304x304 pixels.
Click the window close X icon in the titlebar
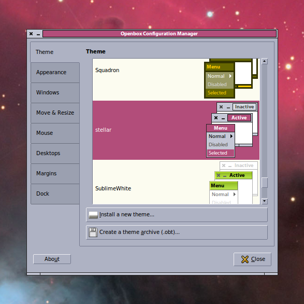click(x=31, y=34)
